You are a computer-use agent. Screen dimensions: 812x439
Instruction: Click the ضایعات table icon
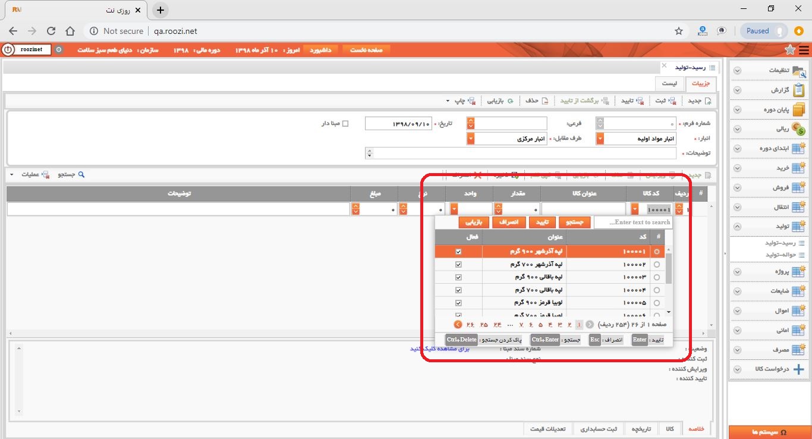click(x=799, y=291)
